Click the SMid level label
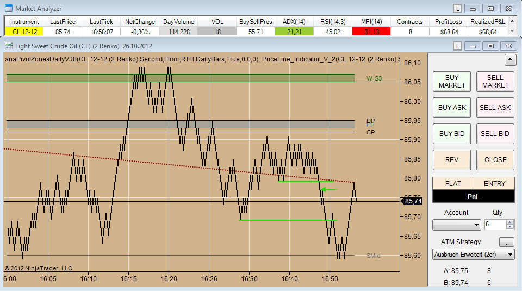The width and height of the screenshot is (522, 291). point(373,256)
